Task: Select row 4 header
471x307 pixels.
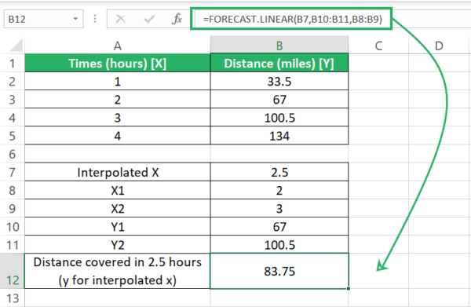Action: (12, 118)
